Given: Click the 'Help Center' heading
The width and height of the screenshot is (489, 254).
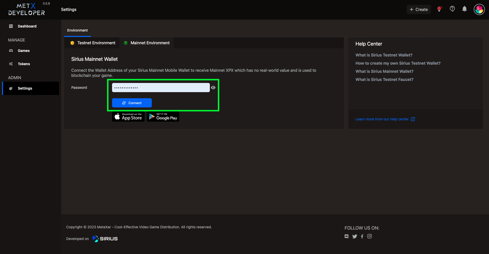Looking at the screenshot, I should [369, 44].
